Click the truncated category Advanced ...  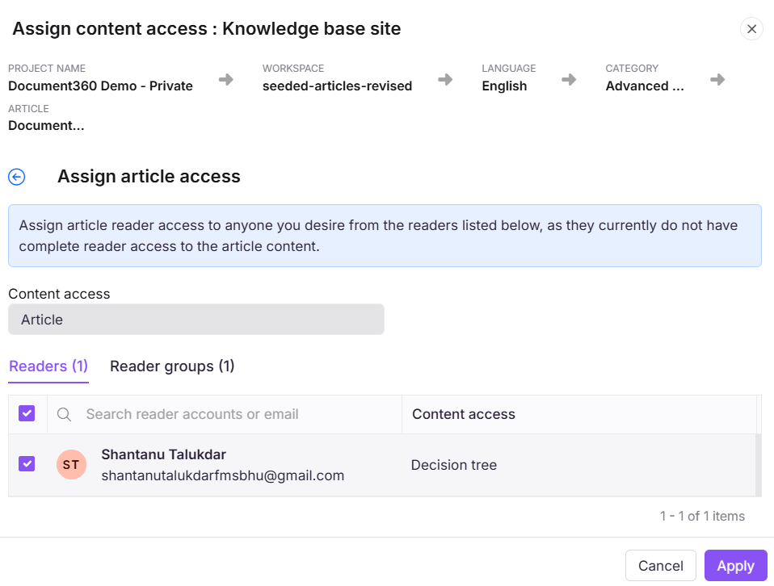click(645, 86)
